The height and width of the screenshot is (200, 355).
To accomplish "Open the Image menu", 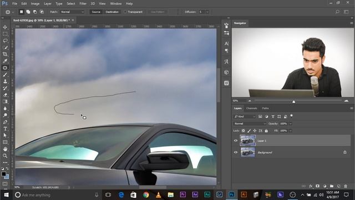I will pyautogui.click(x=35, y=4).
